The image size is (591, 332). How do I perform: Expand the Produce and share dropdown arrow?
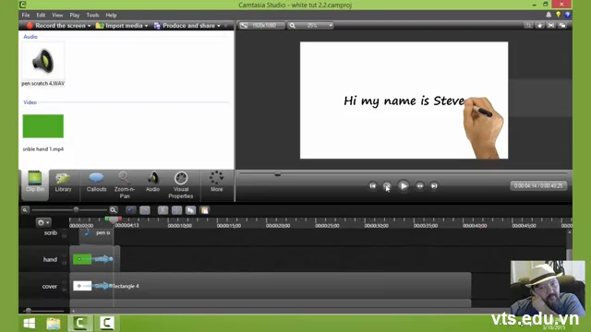tap(219, 26)
